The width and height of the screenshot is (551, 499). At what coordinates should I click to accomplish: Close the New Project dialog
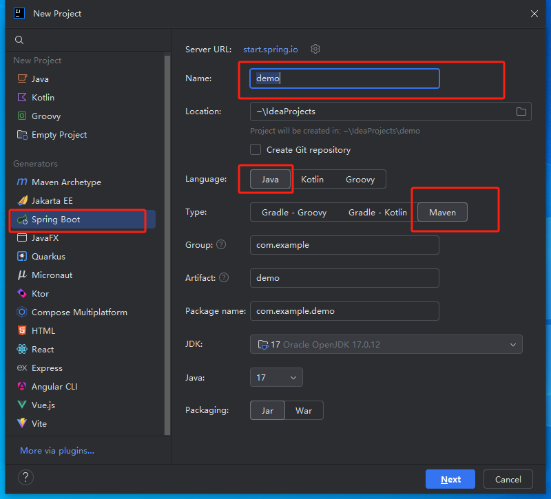tap(534, 14)
